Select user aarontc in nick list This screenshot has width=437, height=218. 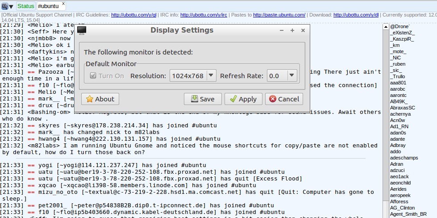[x=398, y=95]
